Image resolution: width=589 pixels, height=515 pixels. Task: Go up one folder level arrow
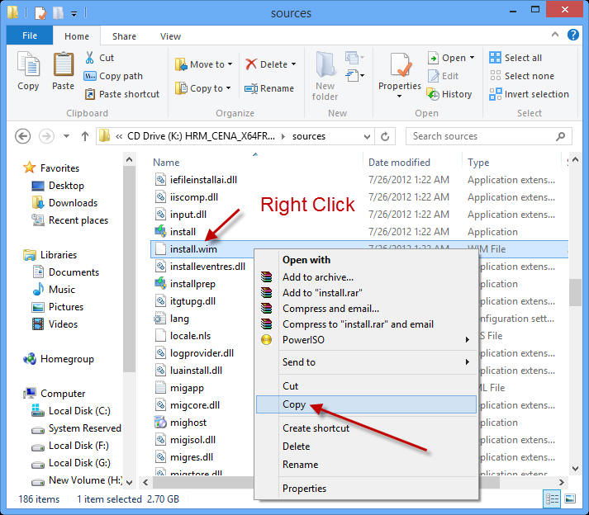tap(85, 136)
